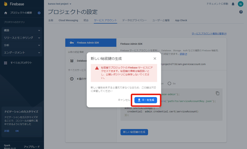Open プロジェクトの概要 in sidebar

[21, 13]
